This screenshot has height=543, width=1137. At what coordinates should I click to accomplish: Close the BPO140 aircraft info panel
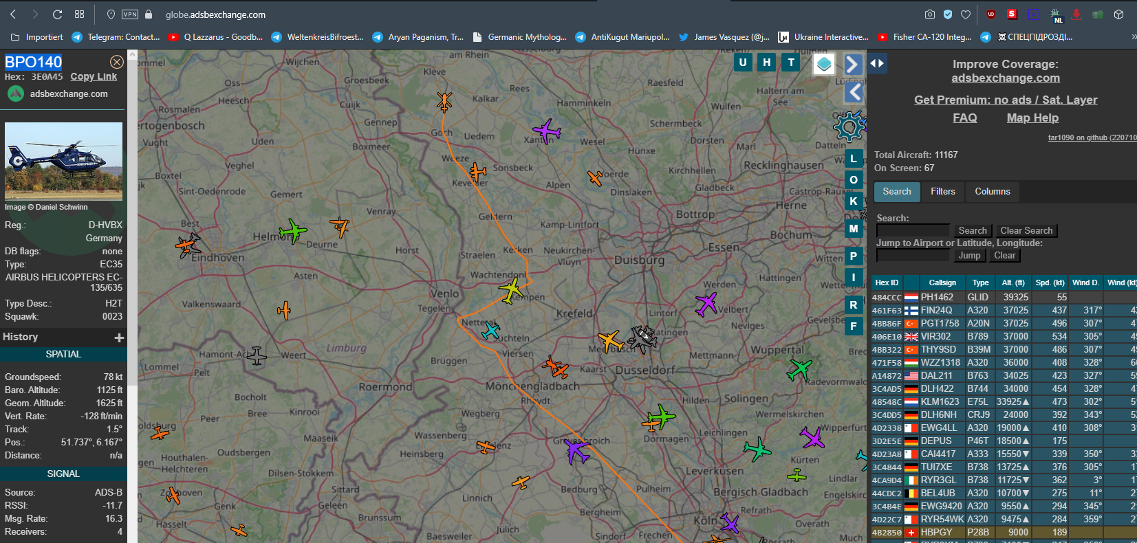point(117,62)
